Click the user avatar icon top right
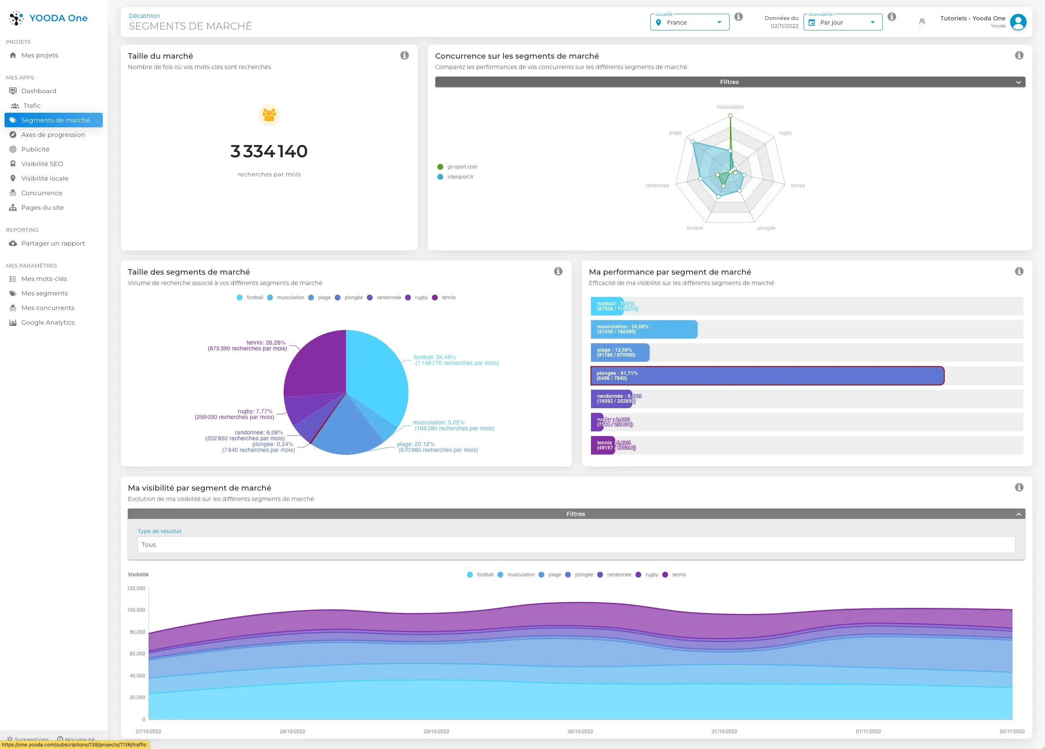 (x=1018, y=22)
